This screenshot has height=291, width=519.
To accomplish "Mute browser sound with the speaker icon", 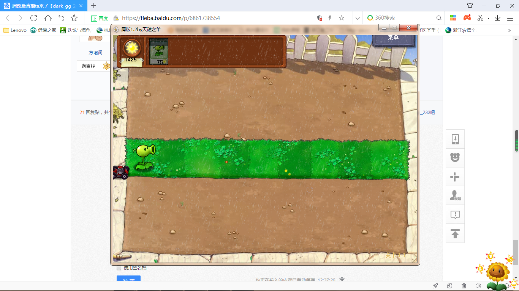I will (x=478, y=286).
